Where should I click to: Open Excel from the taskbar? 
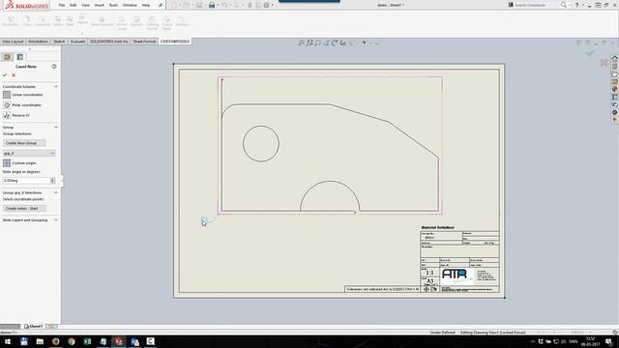[x=87, y=341]
